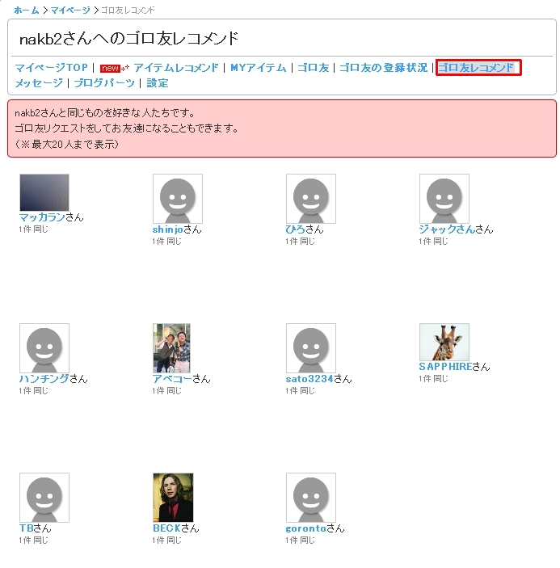This screenshot has width=560, height=568.
Task: Open shinjo user name link
Action: coord(168,229)
